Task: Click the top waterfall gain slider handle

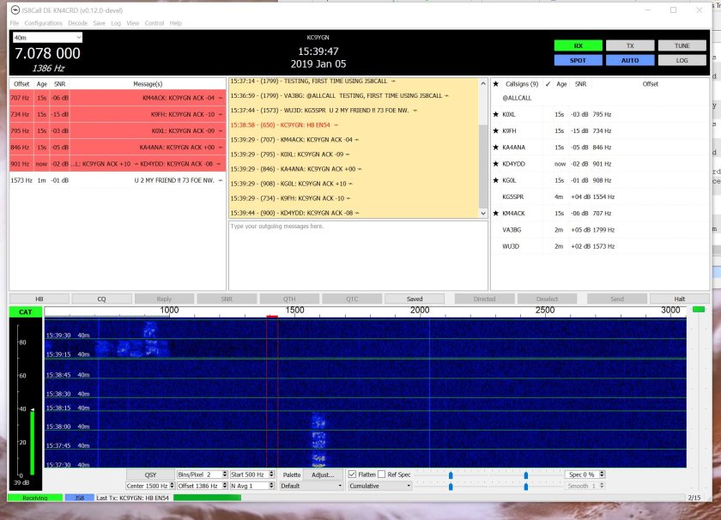Action: pyautogui.click(x=451, y=475)
